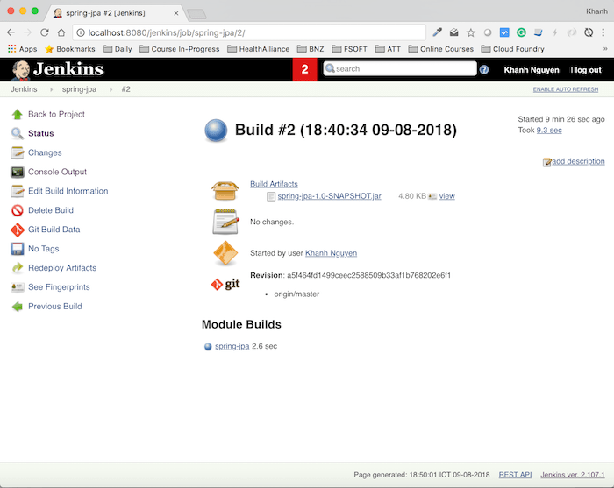Open the FSOFT bookmarks folder
This screenshot has width=614, height=488.
coord(349,49)
